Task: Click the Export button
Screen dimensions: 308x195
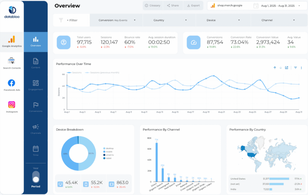Action: point(193,5)
